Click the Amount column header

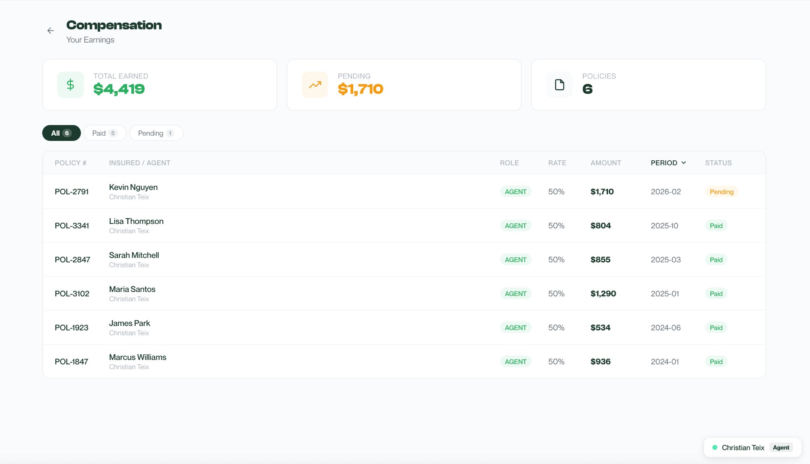click(606, 163)
